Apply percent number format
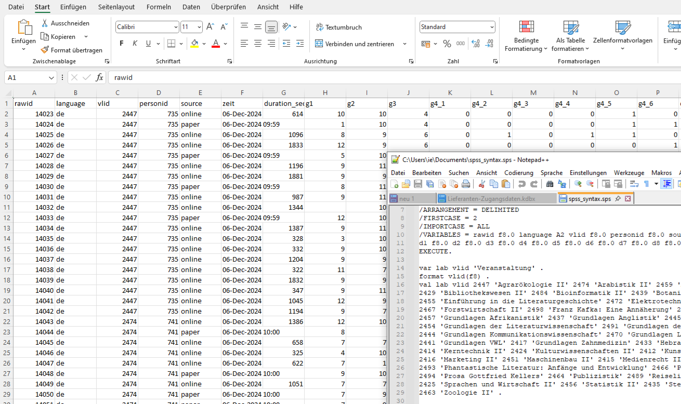The height and width of the screenshot is (404, 681). (x=447, y=44)
